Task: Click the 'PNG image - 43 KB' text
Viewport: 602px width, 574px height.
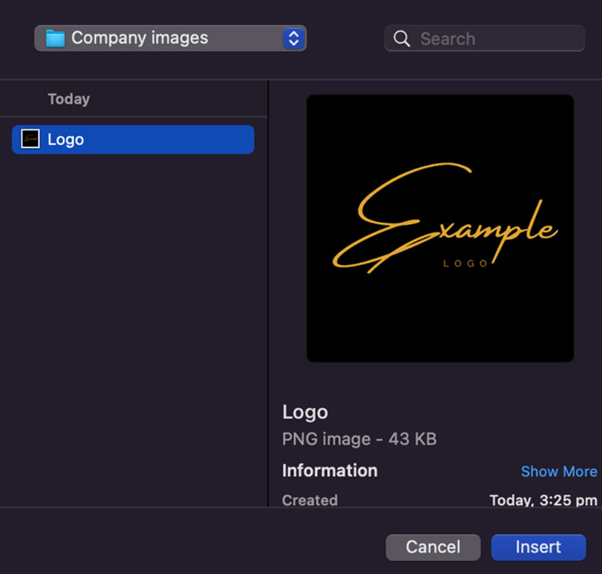Action: (x=359, y=439)
